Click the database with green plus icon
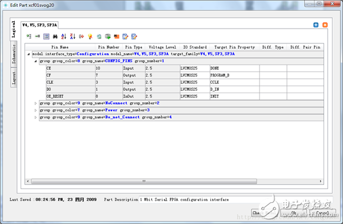 pyautogui.click(x=108, y=37)
